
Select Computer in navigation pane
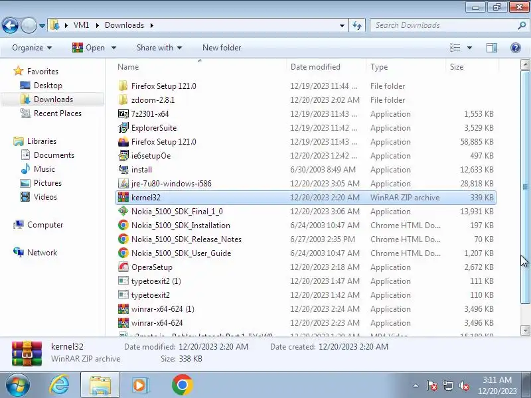click(45, 224)
